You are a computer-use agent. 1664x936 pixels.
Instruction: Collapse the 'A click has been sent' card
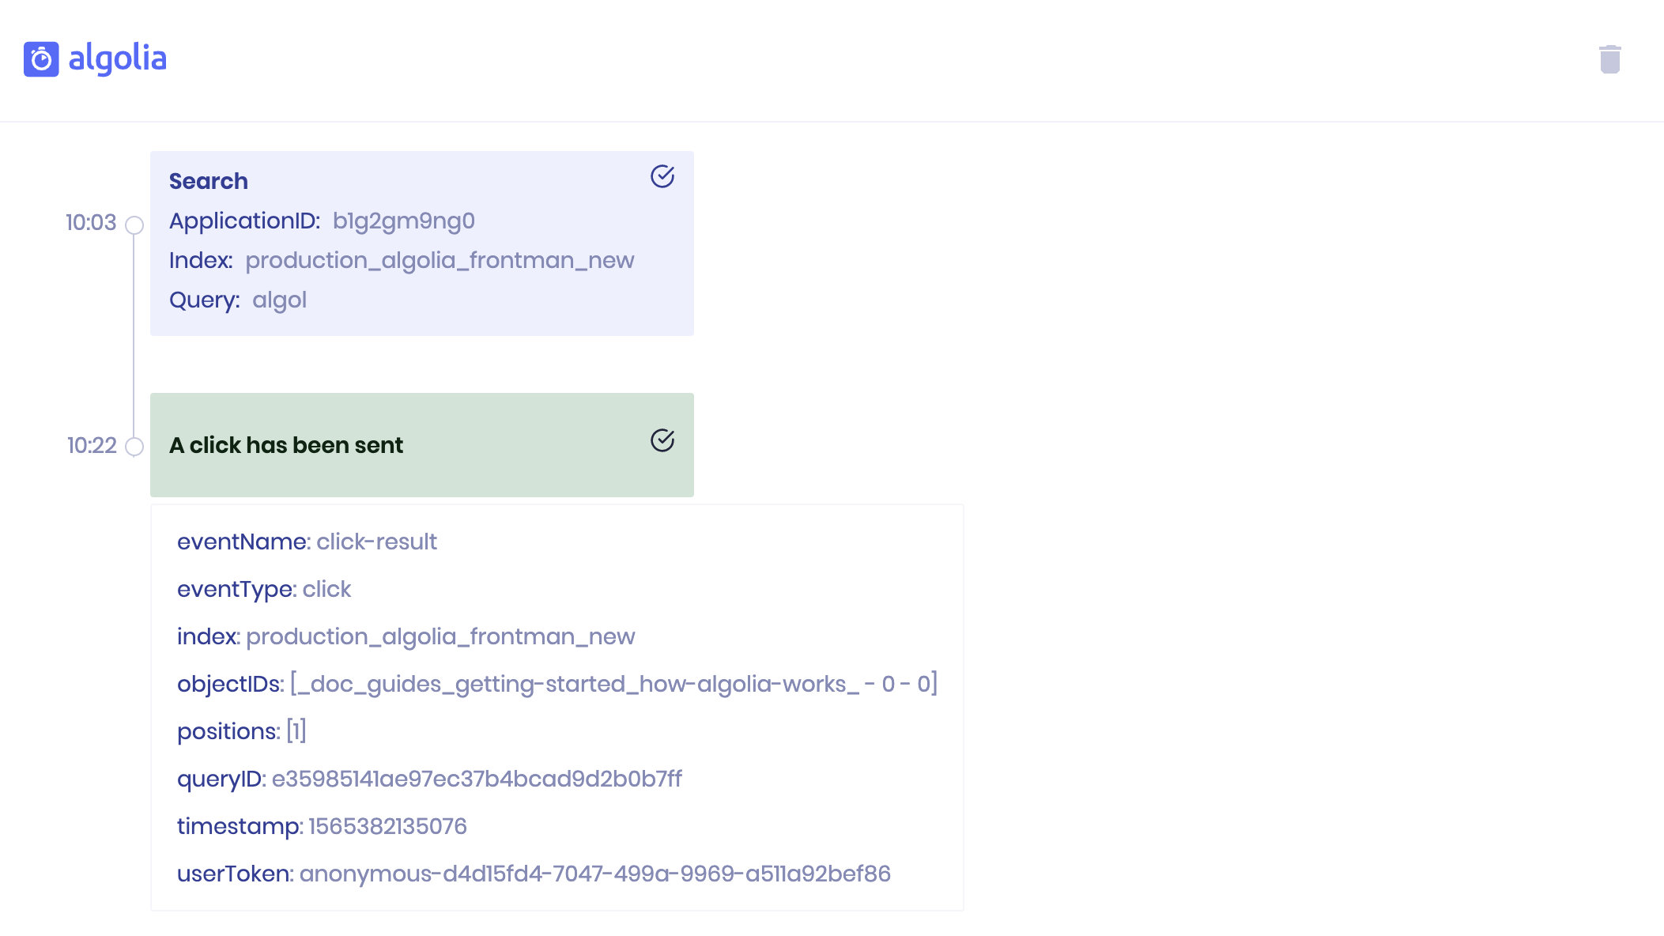(422, 445)
